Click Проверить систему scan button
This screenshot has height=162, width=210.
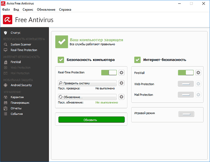pyautogui.click(x=87, y=83)
